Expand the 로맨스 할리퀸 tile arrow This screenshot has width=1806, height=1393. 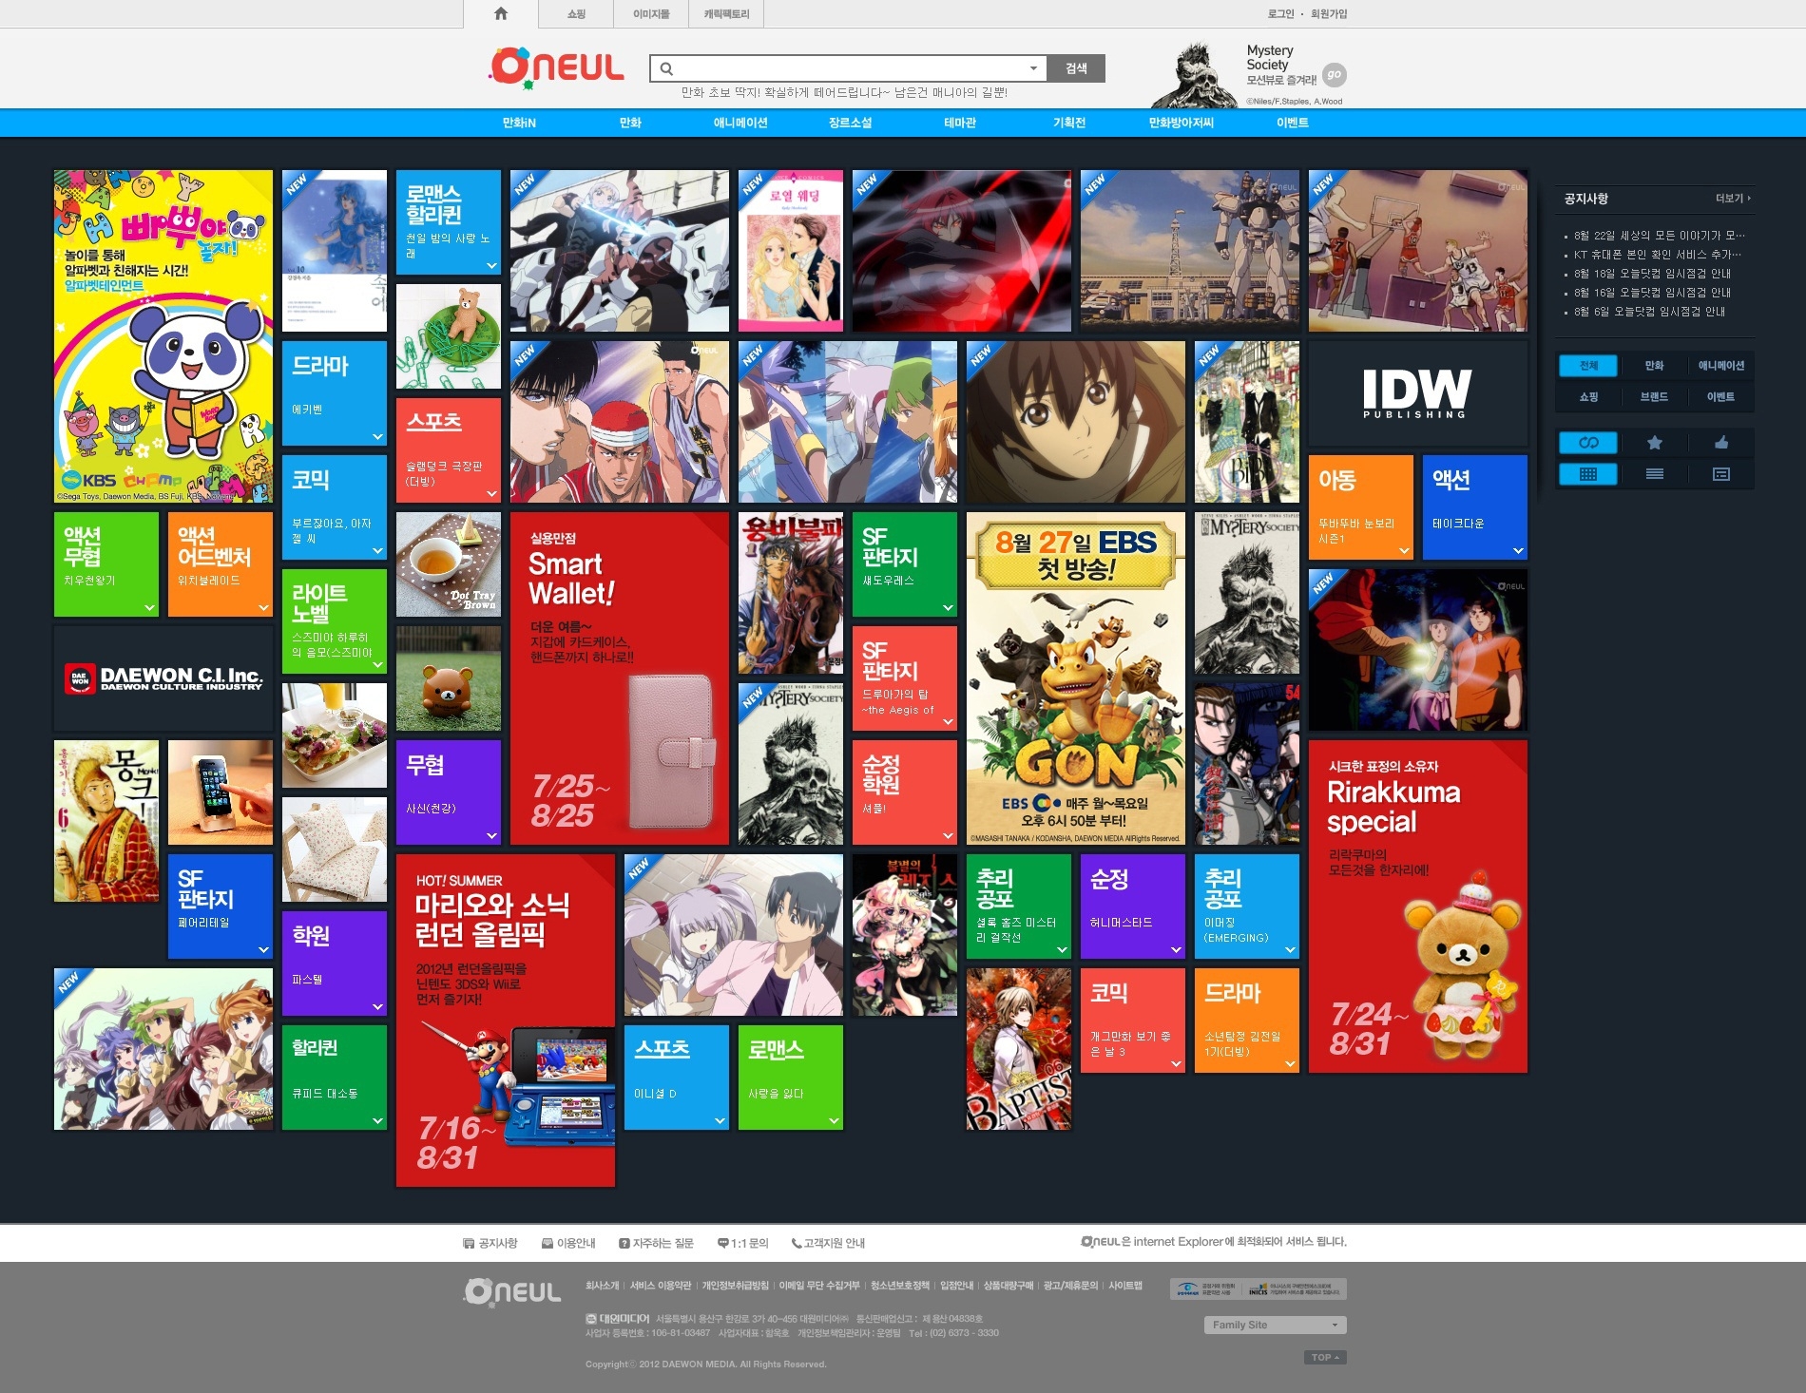point(491,265)
